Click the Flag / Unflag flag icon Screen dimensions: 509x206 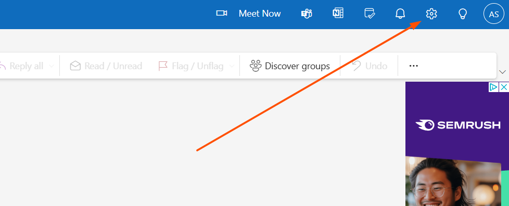tap(162, 66)
